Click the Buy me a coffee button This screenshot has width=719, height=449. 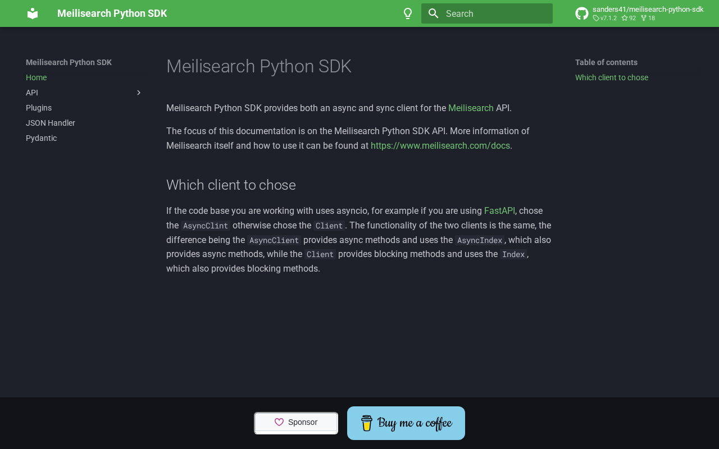[406, 423]
